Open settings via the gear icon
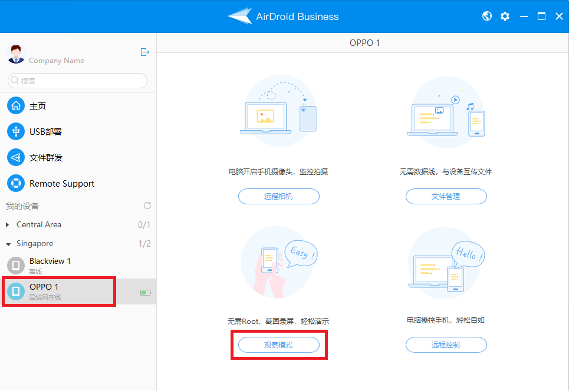 pos(505,16)
